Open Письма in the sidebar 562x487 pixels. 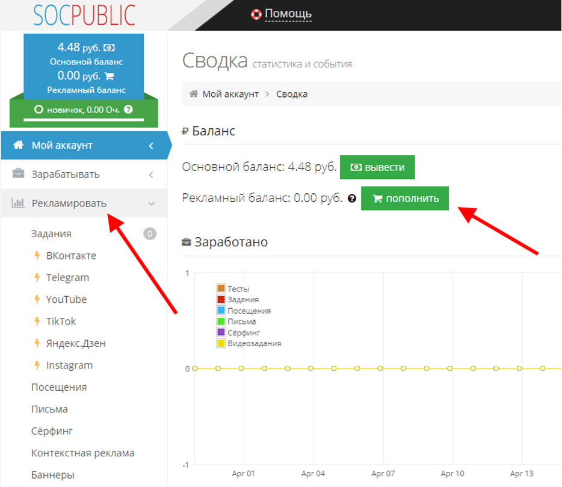pyautogui.click(x=49, y=409)
